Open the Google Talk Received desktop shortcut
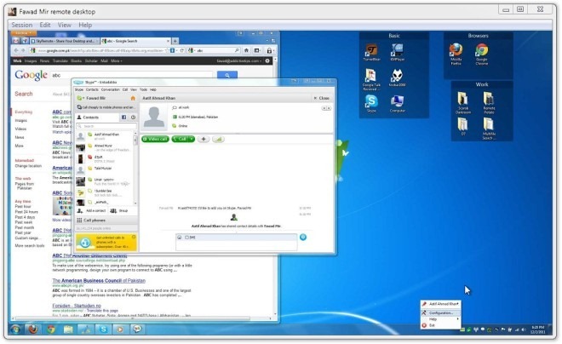Image resolution: width=562 pixels, height=344 pixels. tap(371, 79)
